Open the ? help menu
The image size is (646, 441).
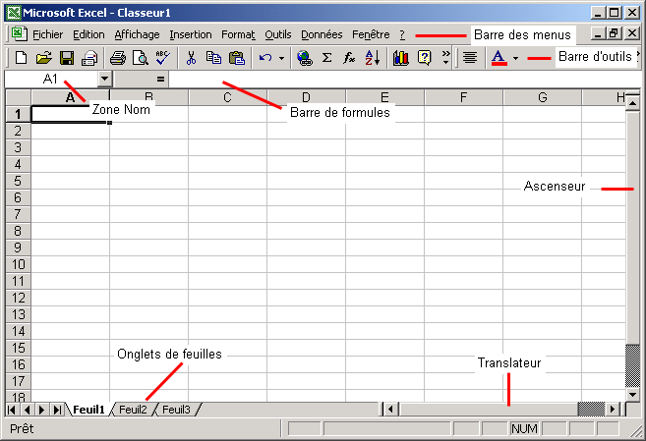point(402,34)
